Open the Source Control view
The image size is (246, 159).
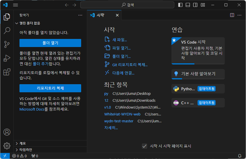pos(7,44)
